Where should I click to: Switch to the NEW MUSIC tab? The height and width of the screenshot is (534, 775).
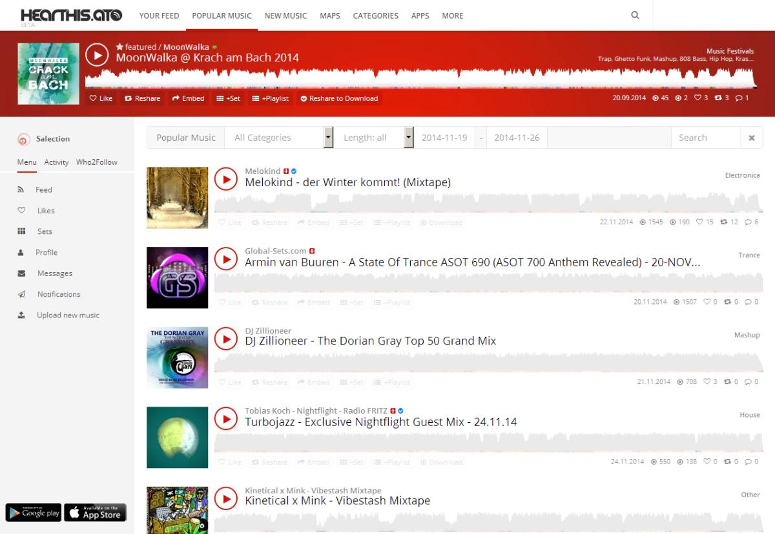(285, 16)
